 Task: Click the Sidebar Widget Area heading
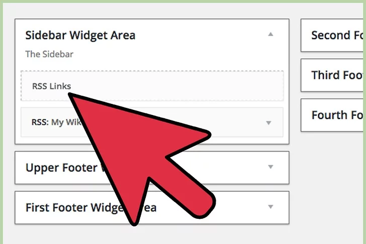(80, 36)
